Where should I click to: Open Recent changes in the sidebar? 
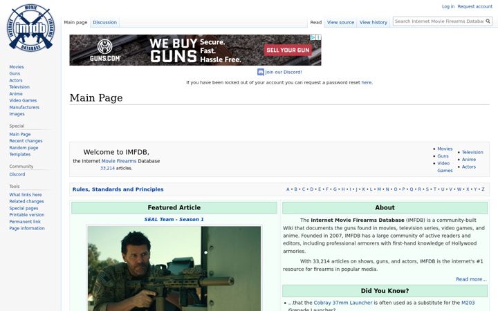point(26,140)
